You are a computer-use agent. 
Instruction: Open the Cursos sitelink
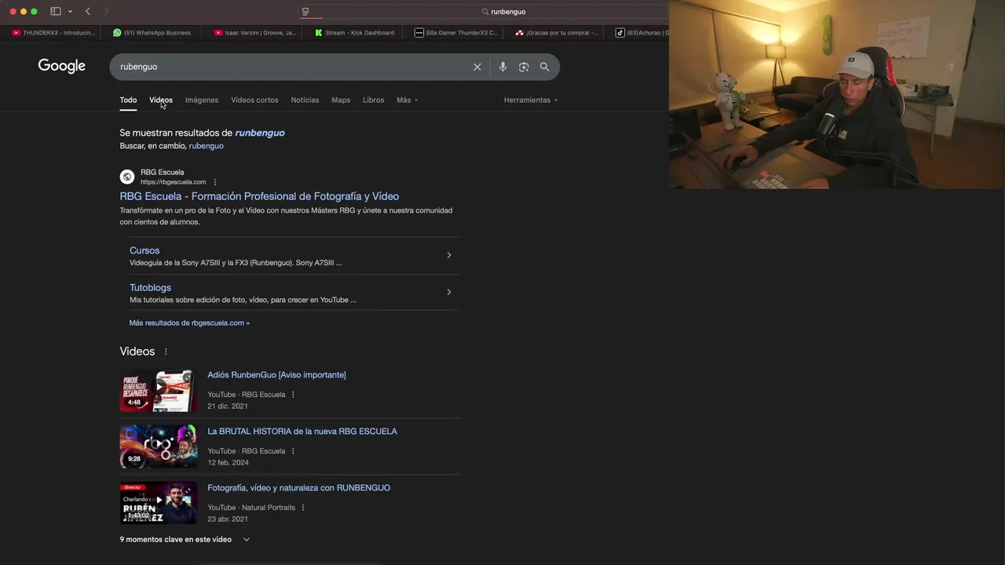point(144,250)
